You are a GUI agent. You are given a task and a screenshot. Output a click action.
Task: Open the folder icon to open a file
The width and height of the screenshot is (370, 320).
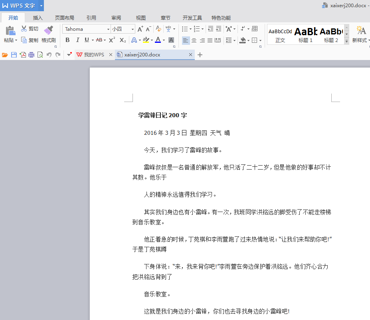5,55
